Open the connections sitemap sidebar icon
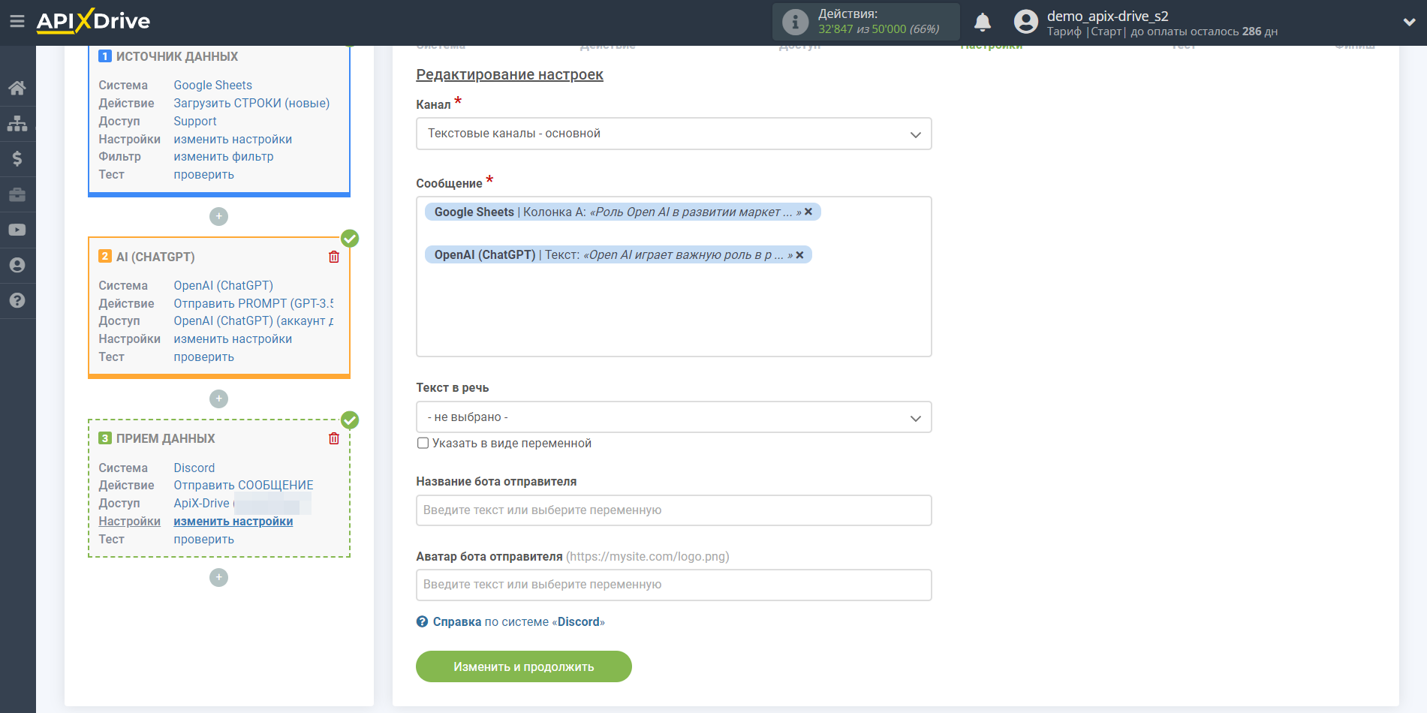 point(17,123)
